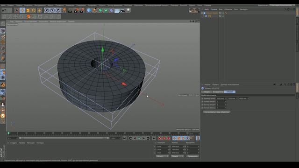Viewport: 299px width, 168px height.
Task: Open Объекты menu in Object Manager
Action: (x=228, y=9)
